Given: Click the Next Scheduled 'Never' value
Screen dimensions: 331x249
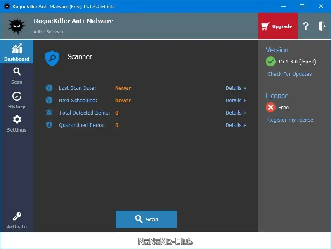Looking at the screenshot, I should click(123, 100).
